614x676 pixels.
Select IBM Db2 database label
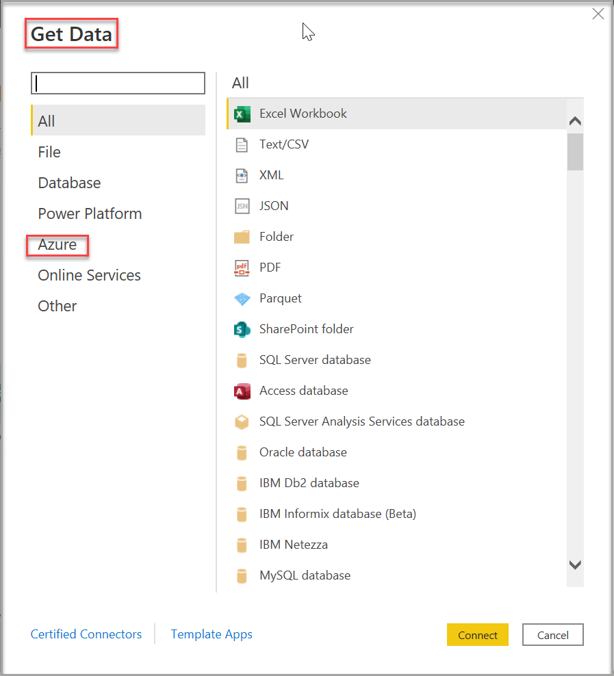[309, 483]
